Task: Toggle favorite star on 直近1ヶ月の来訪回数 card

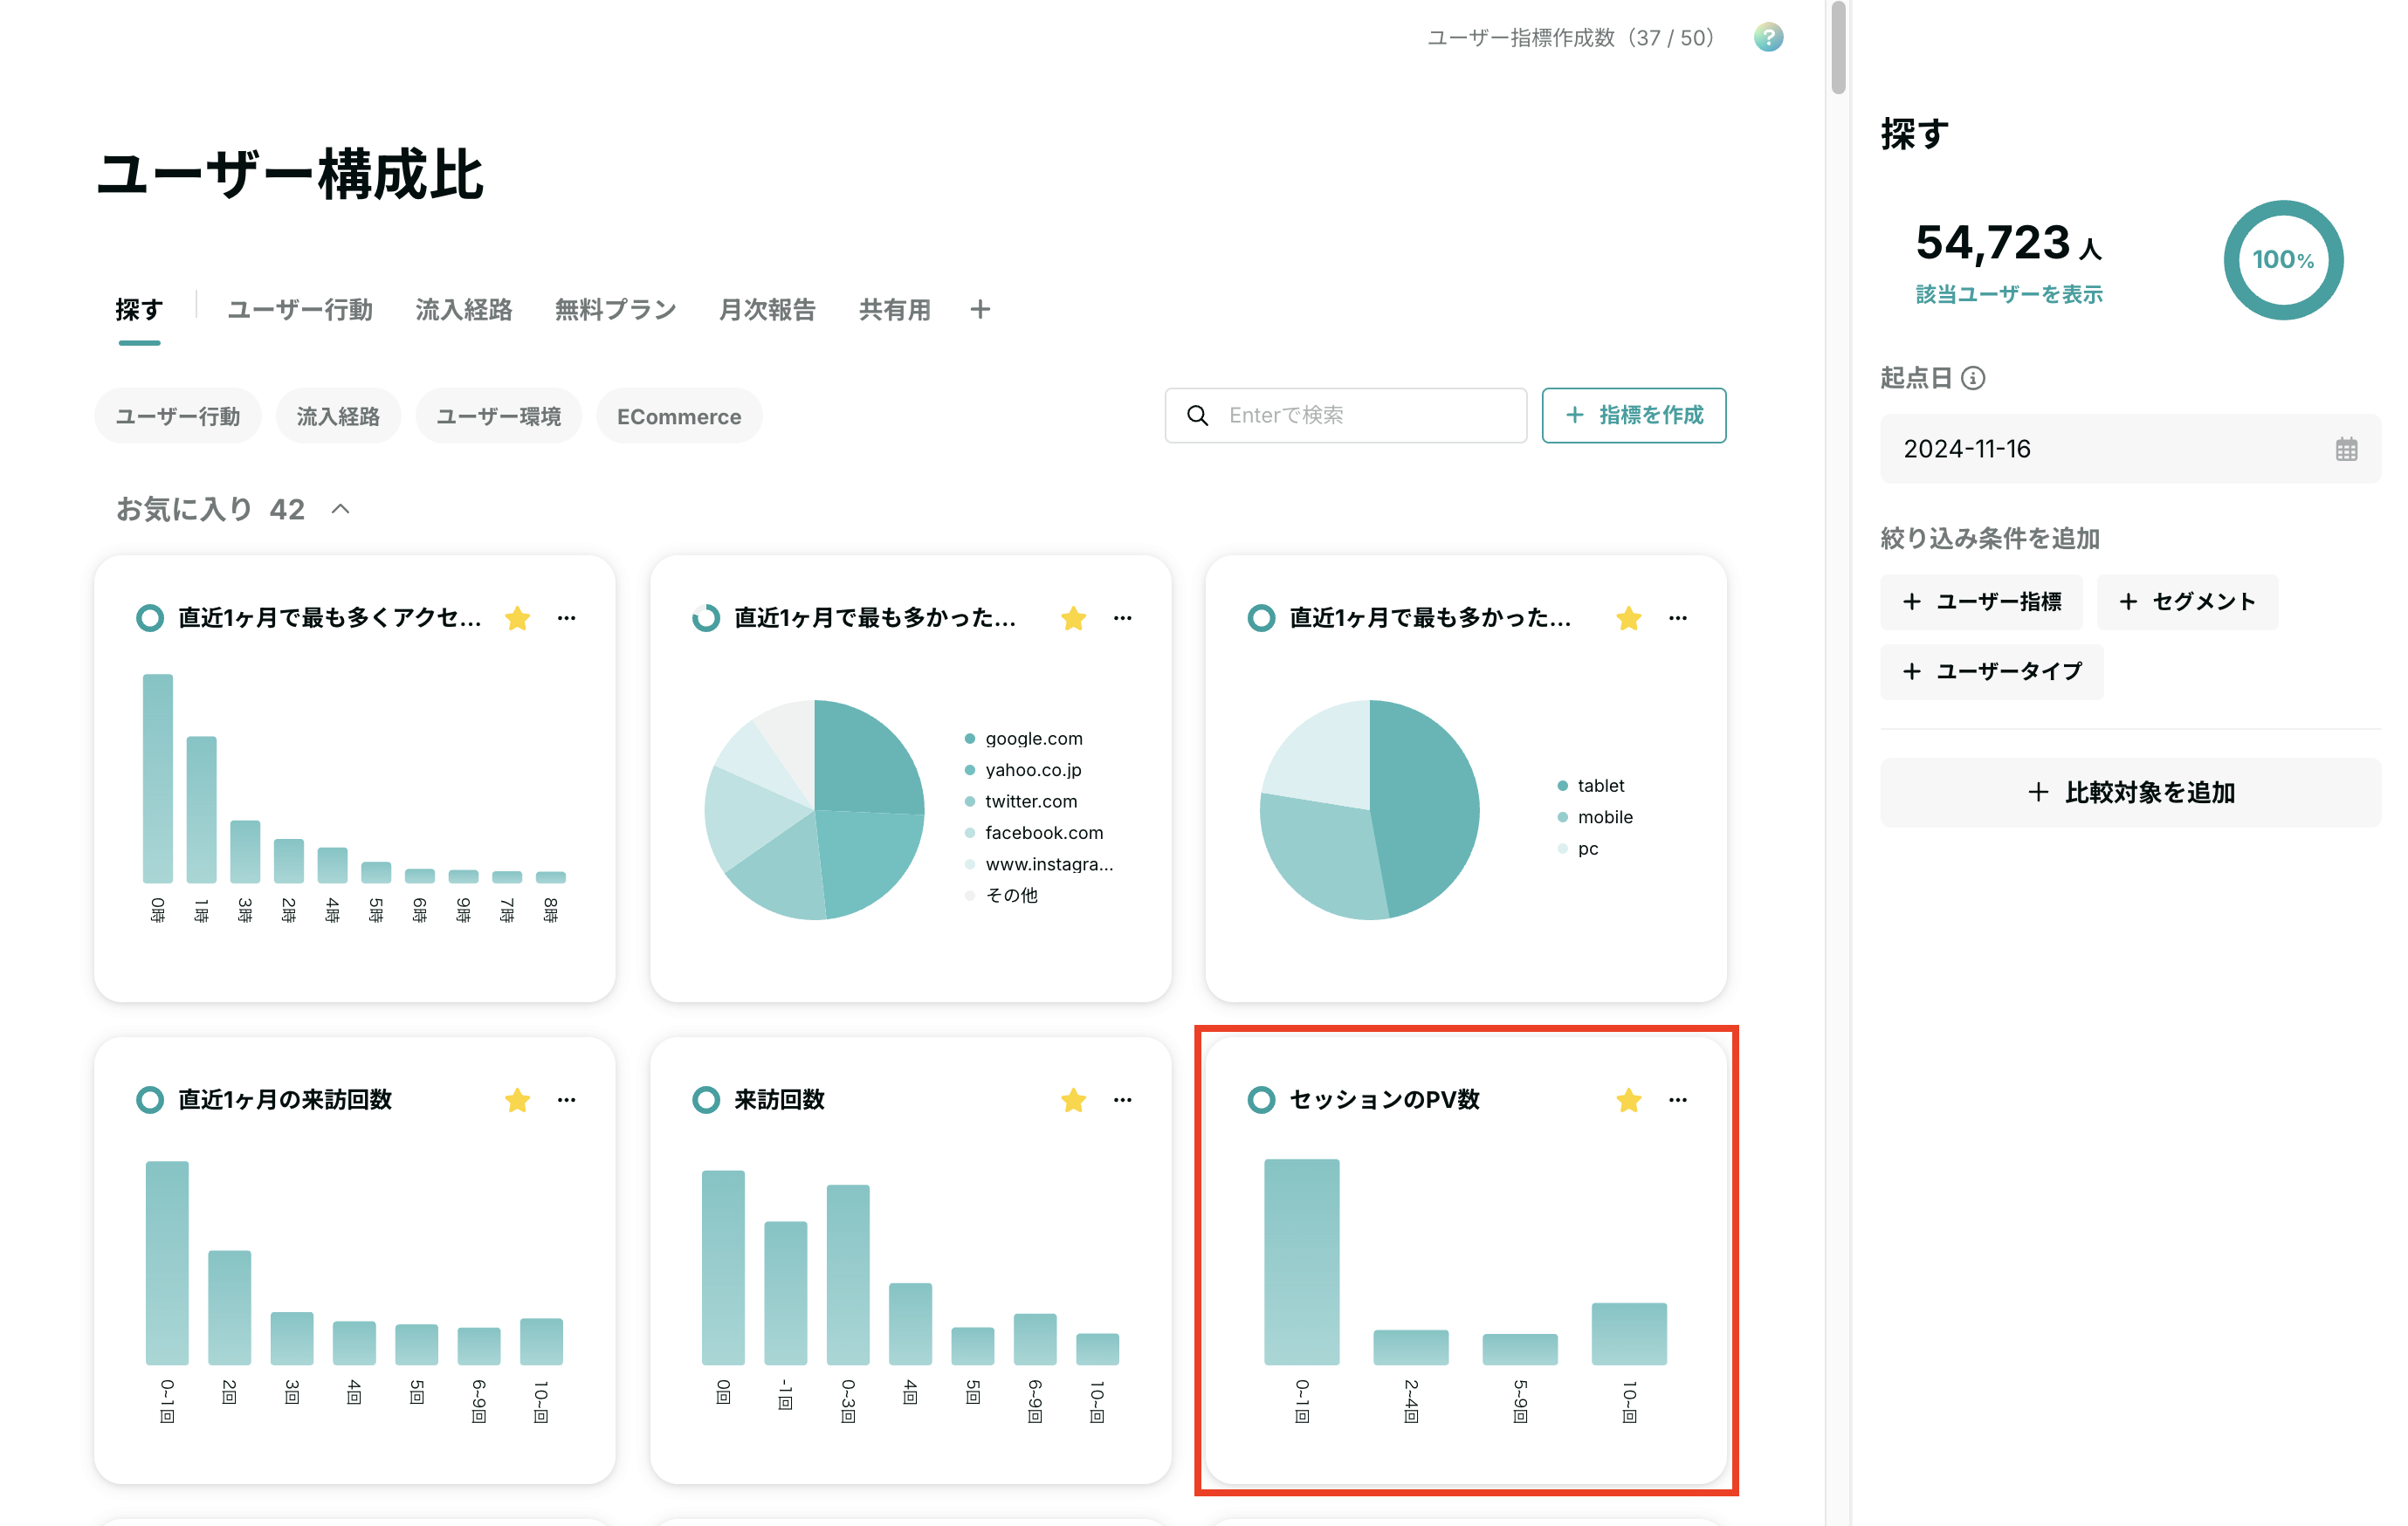Action: point(517,1100)
